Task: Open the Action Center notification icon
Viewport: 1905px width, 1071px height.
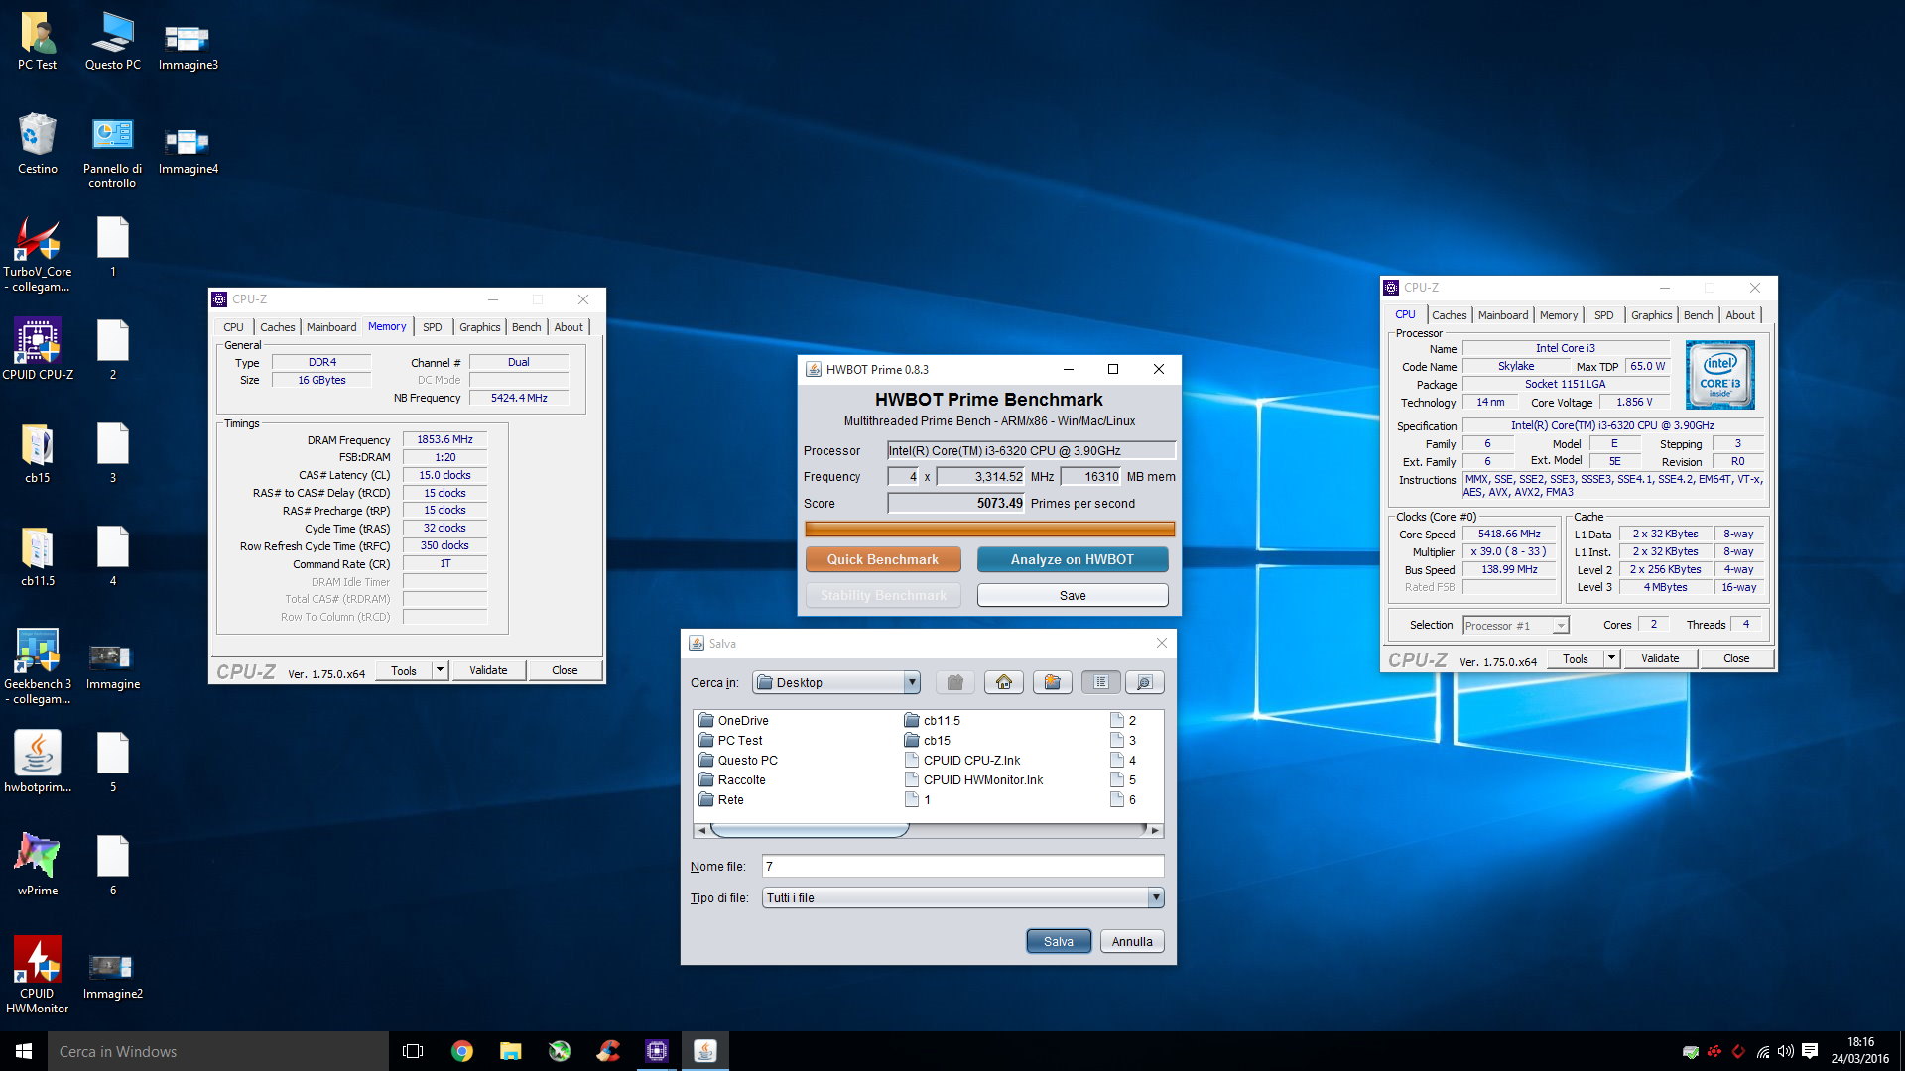Action: point(1810,1051)
